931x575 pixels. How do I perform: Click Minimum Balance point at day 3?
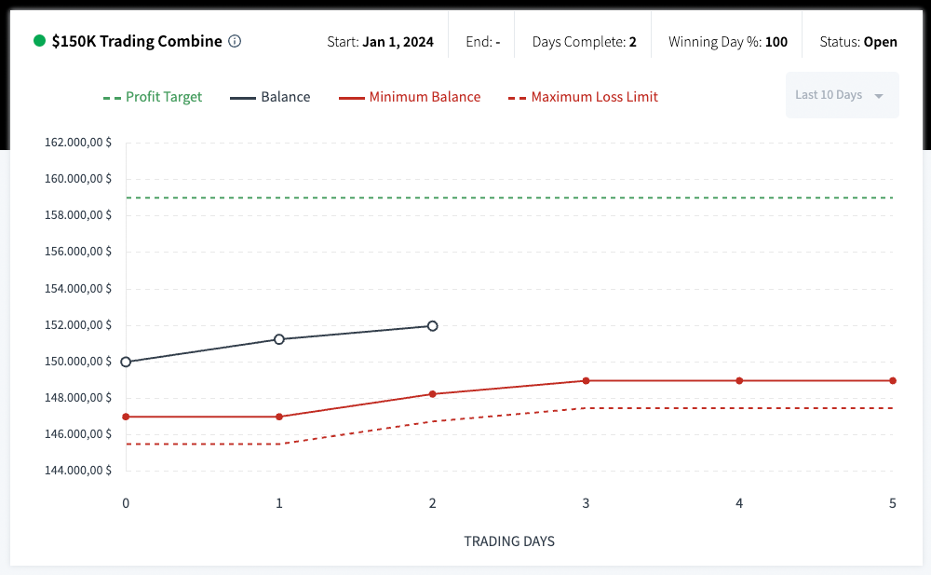[586, 380]
